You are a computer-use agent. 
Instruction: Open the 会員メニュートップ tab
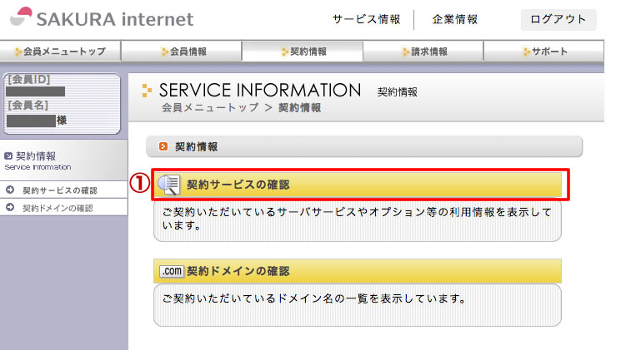[60, 52]
